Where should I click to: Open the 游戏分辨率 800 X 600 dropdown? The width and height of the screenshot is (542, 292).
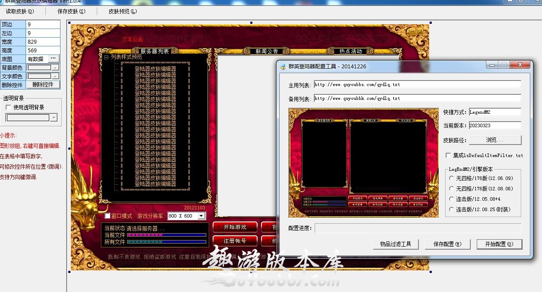201,216
